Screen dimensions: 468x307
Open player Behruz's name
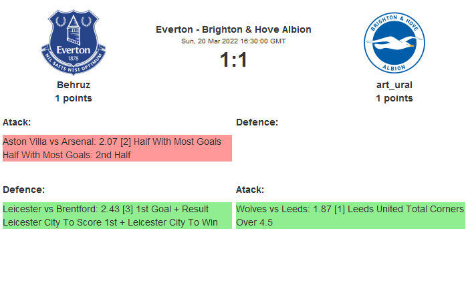click(74, 85)
